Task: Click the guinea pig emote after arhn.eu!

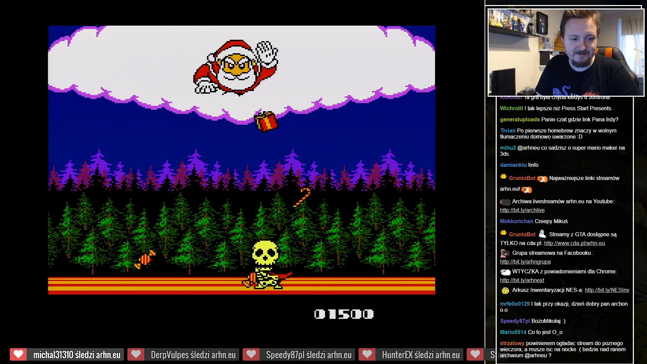Action: click(x=526, y=190)
